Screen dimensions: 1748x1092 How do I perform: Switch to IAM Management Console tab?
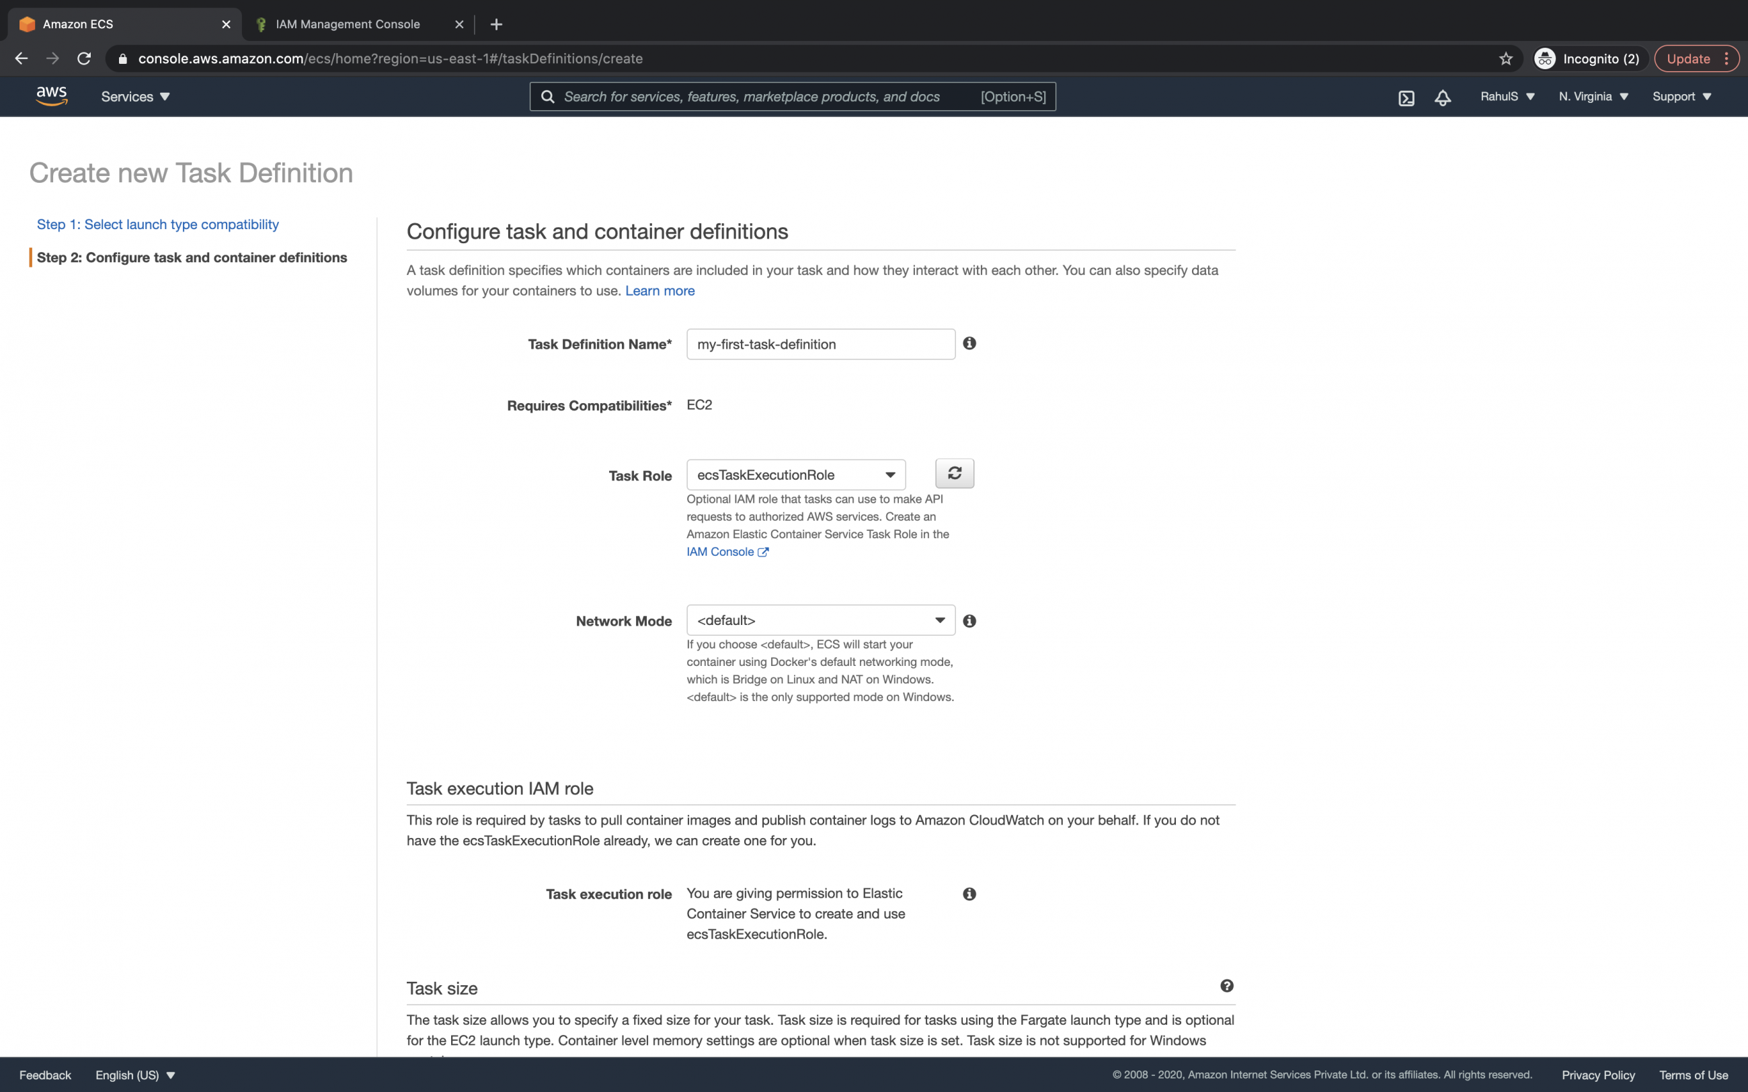[x=348, y=24]
